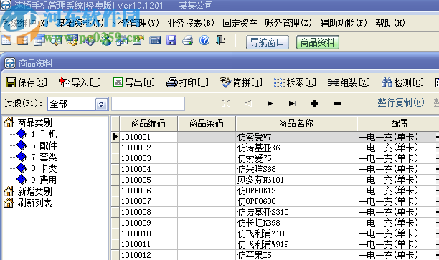This screenshot has height=260, width=439.
Task: Open 业务报表(B) menu
Action: point(191,23)
